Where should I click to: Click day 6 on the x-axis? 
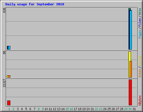[30, 109]
